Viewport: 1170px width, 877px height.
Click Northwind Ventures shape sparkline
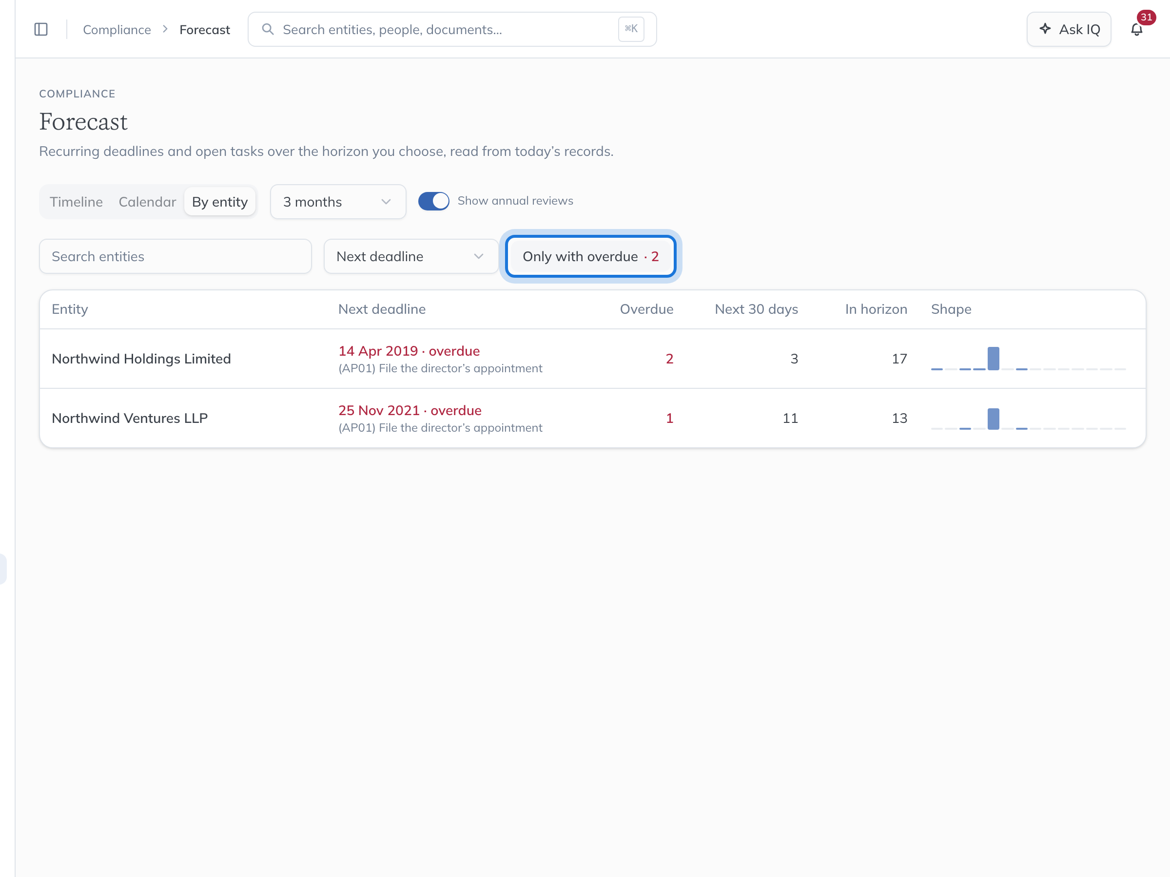point(1028,419)
